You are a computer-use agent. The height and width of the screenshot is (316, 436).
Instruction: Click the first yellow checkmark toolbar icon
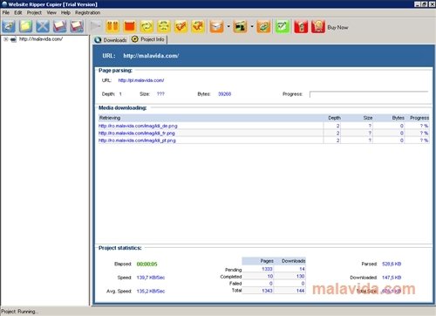(181, 26)
